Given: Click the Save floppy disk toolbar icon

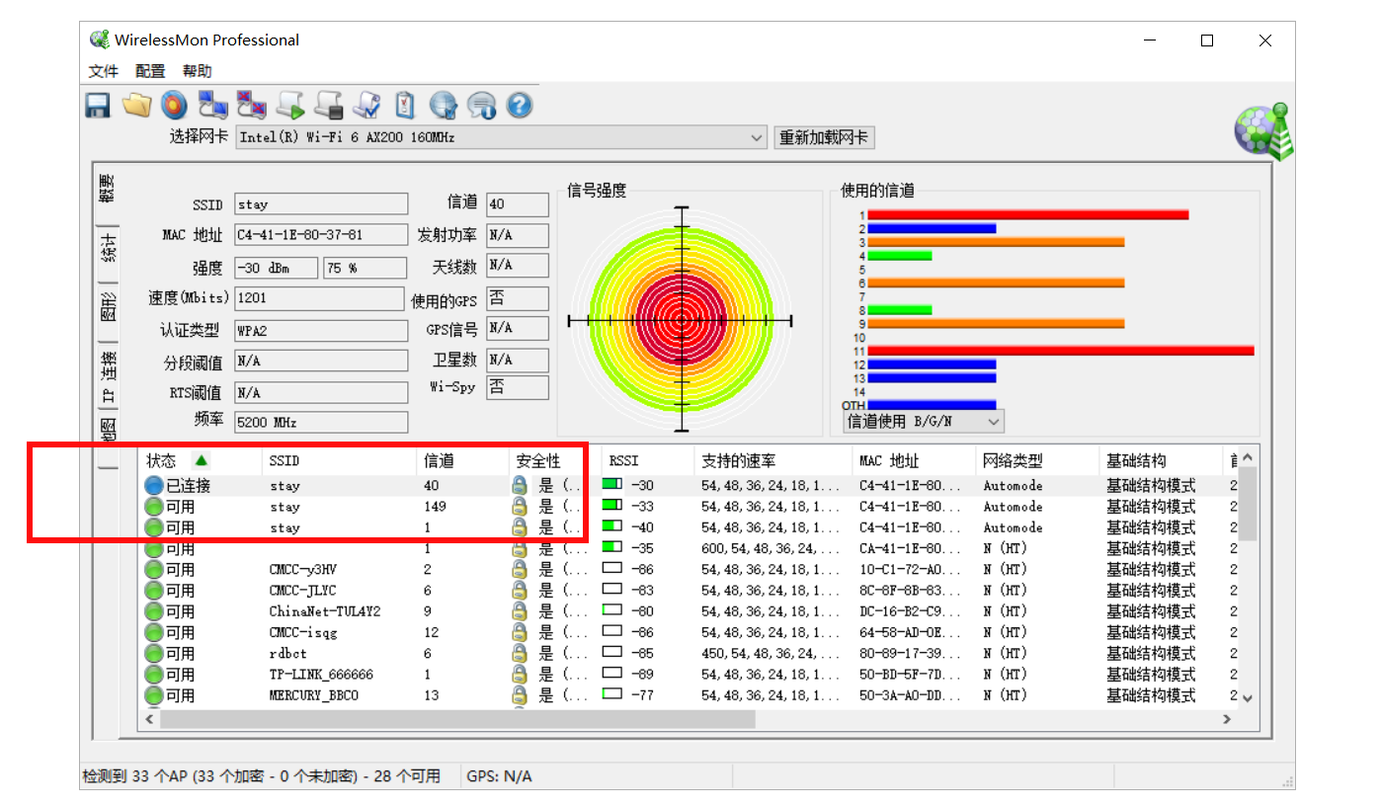Looking at the screenshot, I should pos(97,105).
